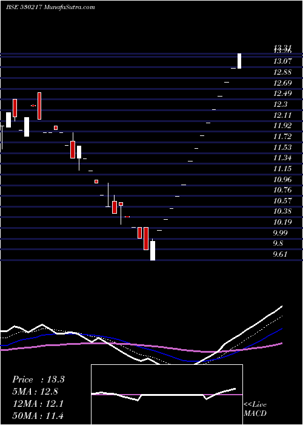Select the 12.3 price level label
The image size is (303, 425).
point(281,104)
